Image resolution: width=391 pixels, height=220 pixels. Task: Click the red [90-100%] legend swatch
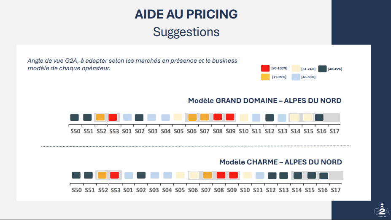click(265, 69)
